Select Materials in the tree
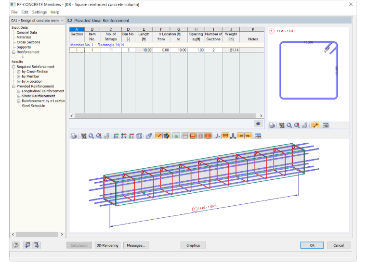Screen dimensions: 366x262 24,37
